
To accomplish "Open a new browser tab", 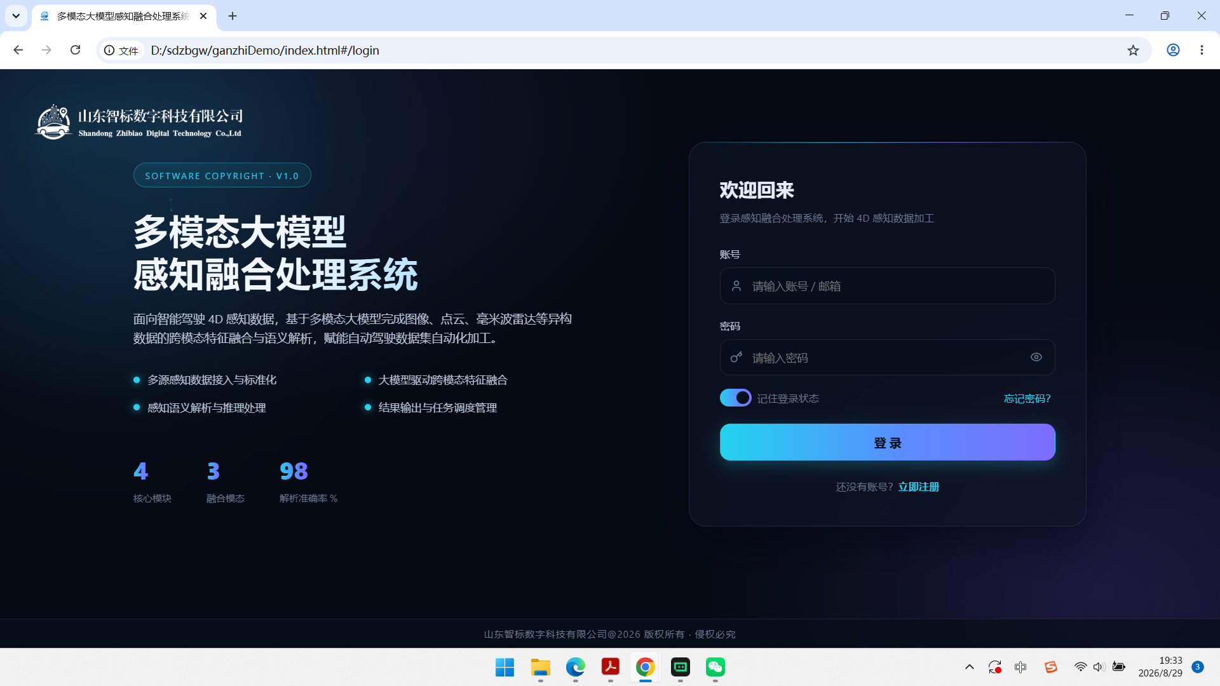I will (233, 16).
